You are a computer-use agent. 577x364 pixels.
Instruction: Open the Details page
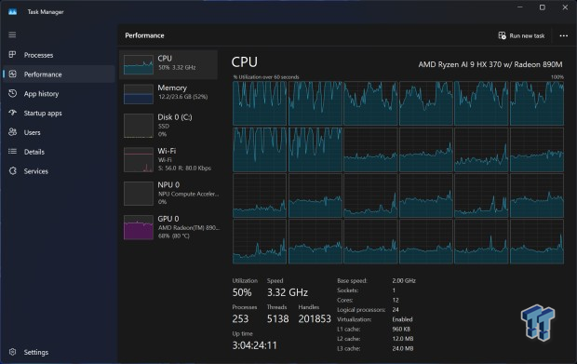pos(34,152)
